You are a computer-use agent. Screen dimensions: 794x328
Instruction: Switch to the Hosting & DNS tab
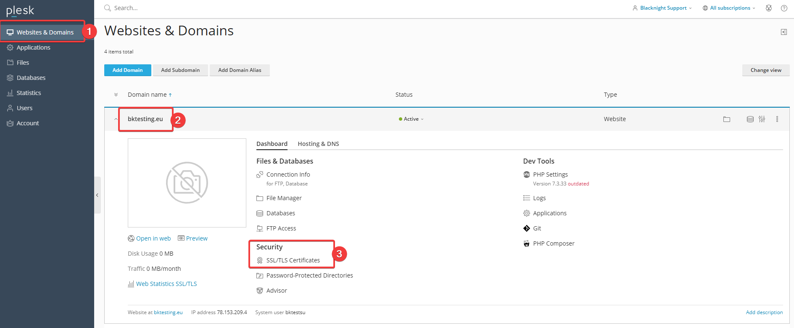[x=318, y=144]
